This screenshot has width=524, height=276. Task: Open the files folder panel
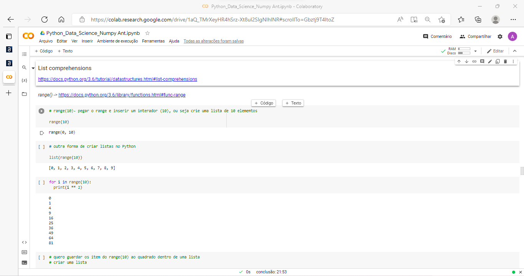pyautogui.click(x=25, y=94)
